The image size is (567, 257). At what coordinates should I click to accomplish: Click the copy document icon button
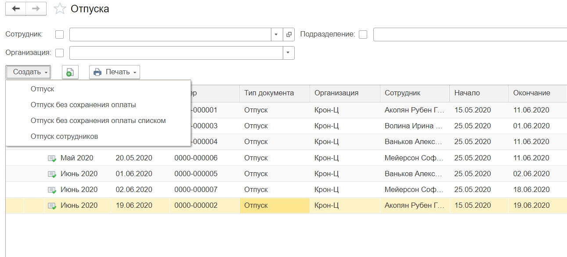(70, 72)
